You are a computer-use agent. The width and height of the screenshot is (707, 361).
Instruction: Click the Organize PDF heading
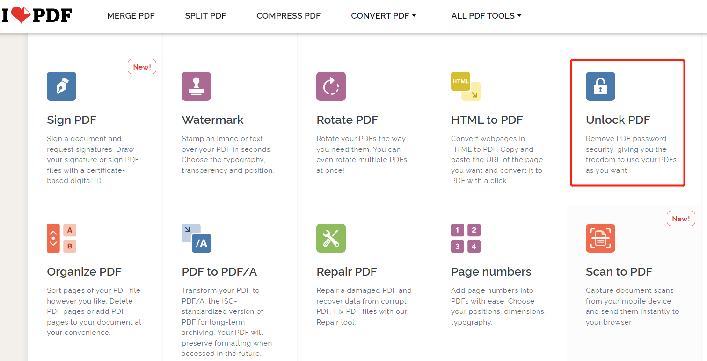(x=84, y=272)
